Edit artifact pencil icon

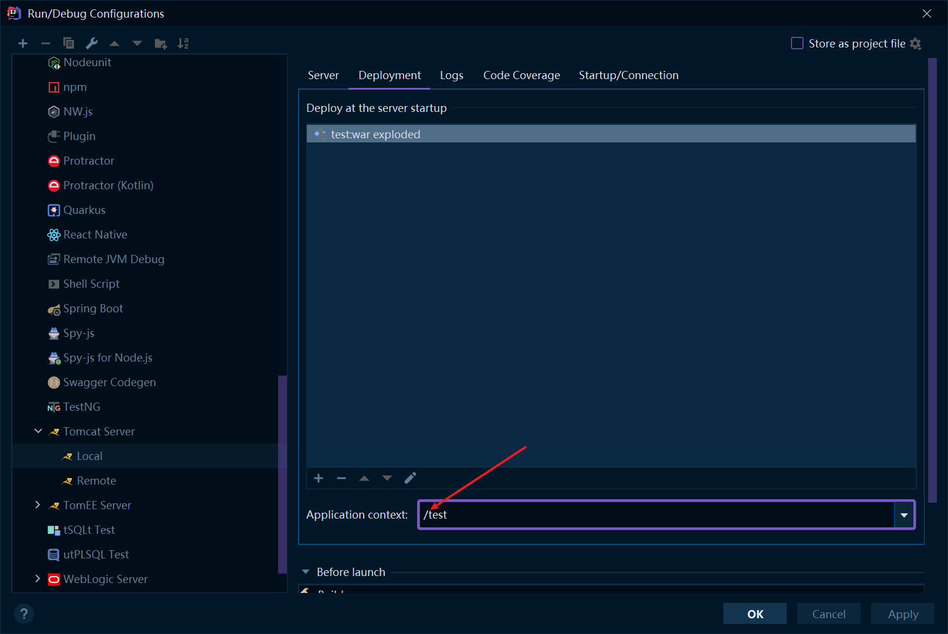click(x=410, y=478)
